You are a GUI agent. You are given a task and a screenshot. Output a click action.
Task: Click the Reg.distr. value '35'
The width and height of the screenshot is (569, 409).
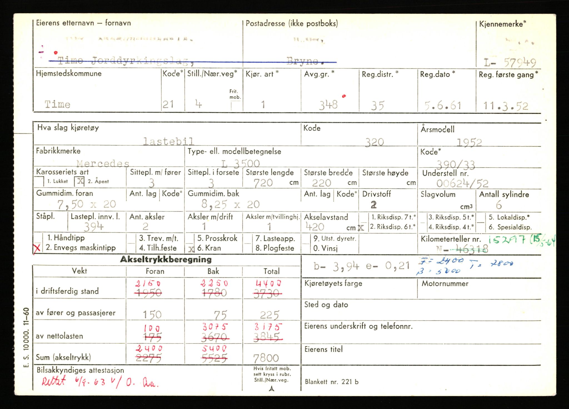tap(378, 106)
